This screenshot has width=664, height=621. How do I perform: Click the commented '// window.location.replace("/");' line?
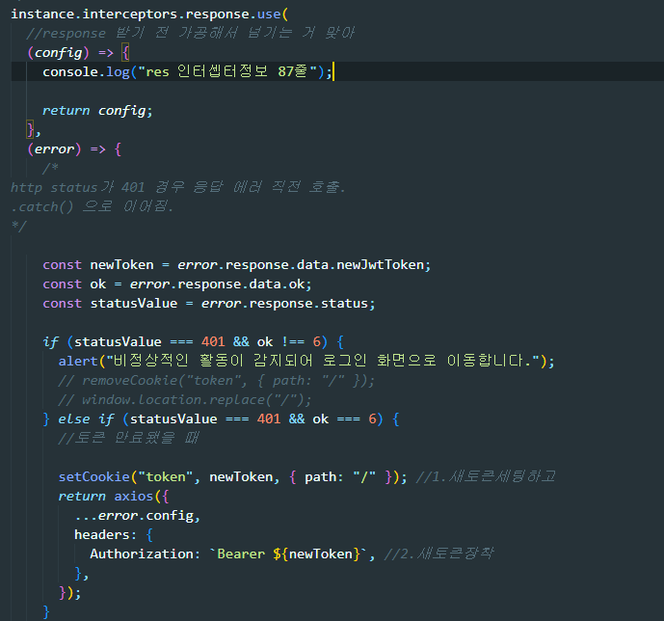[x=185, y=399]
